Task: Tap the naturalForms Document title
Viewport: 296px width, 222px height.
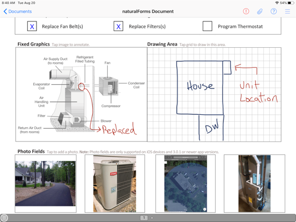Action: tap(148, 11)
